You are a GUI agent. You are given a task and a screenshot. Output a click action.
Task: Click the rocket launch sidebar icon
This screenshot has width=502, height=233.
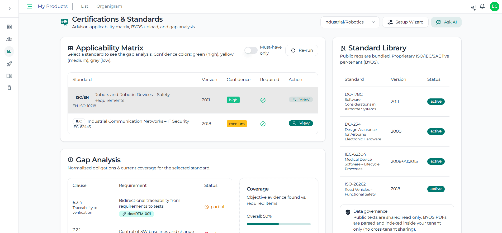tap(9, 64)
